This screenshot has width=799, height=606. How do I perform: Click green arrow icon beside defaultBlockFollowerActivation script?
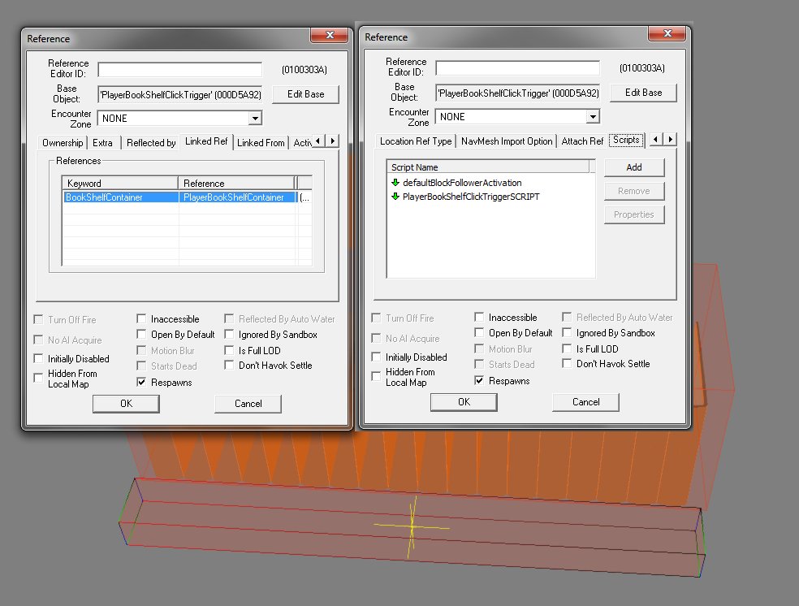click(395, 183)
